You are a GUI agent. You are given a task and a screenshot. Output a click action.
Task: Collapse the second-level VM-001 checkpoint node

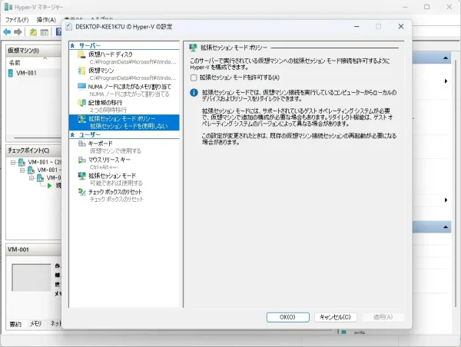(22, 170)
